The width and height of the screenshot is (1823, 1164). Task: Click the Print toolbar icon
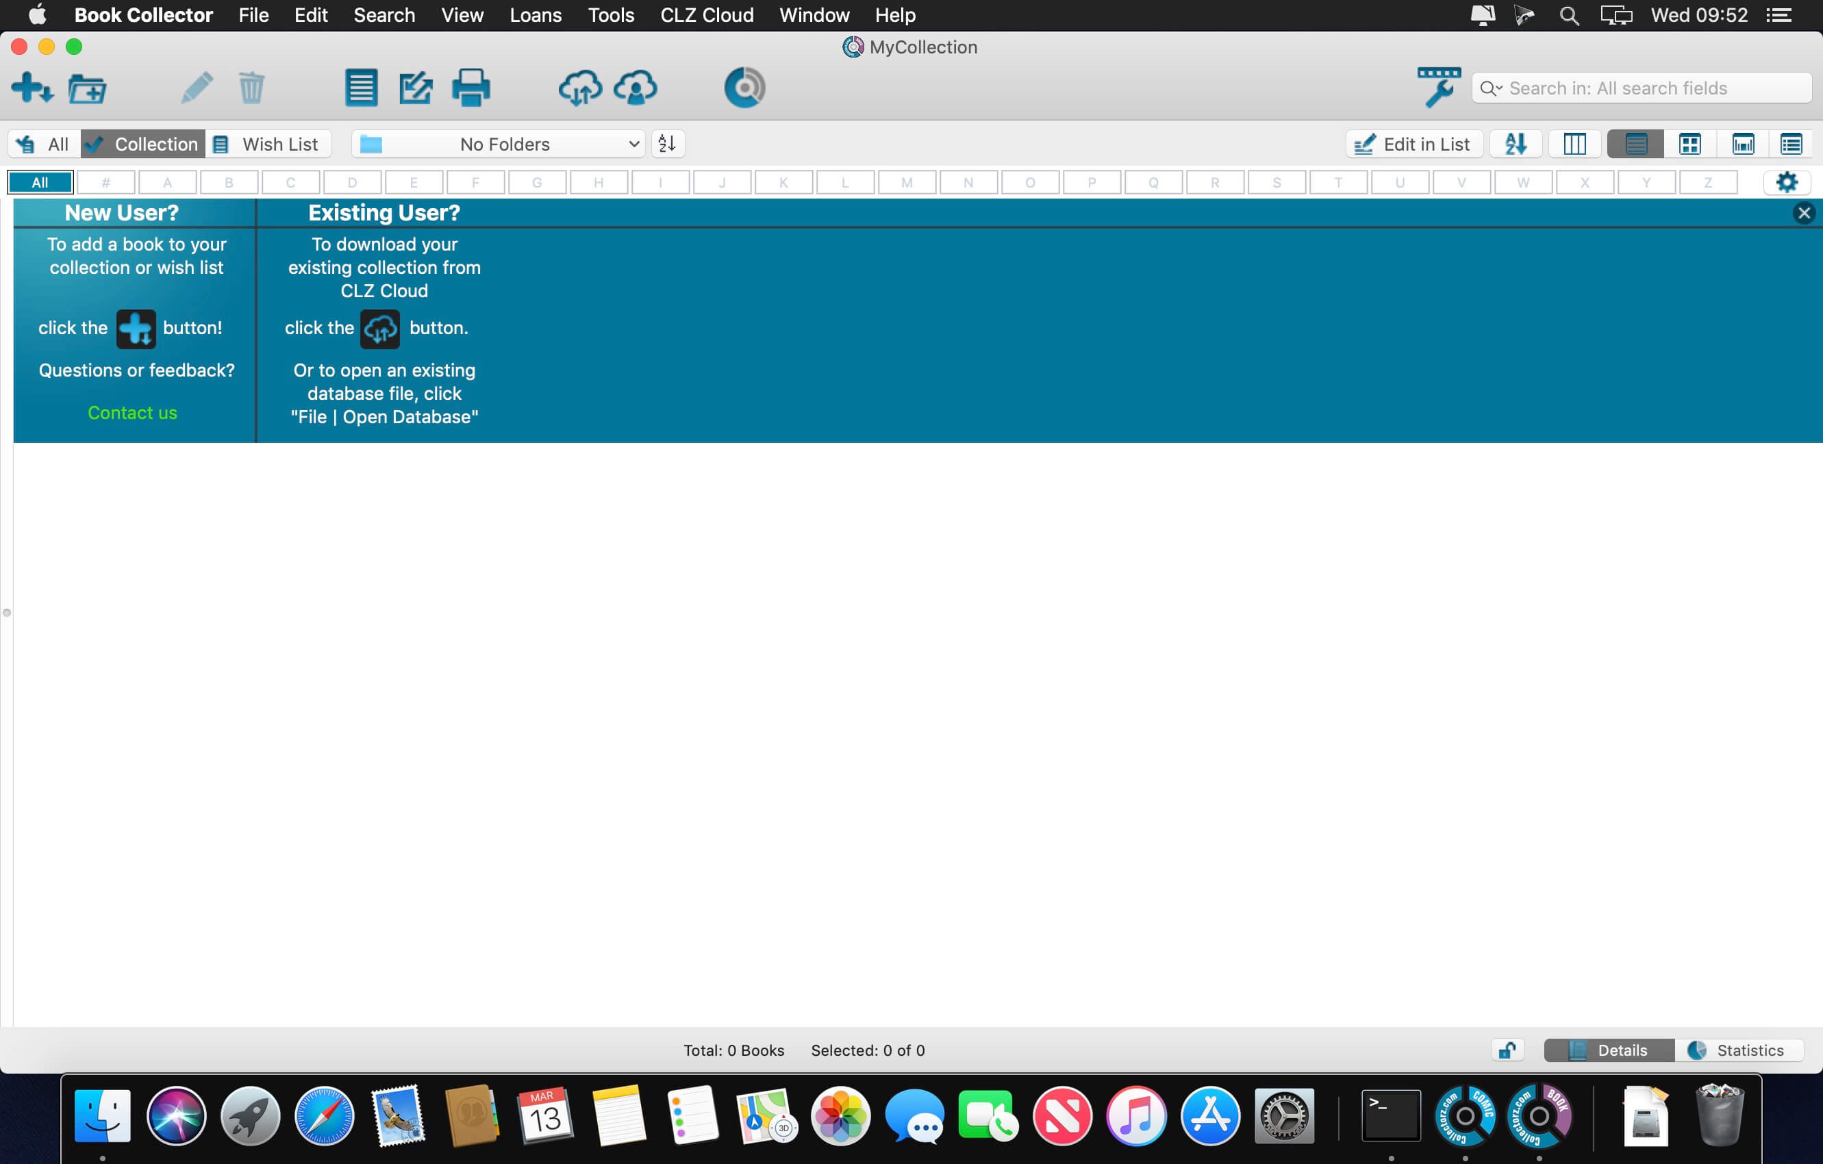click(x=471, y=88)
